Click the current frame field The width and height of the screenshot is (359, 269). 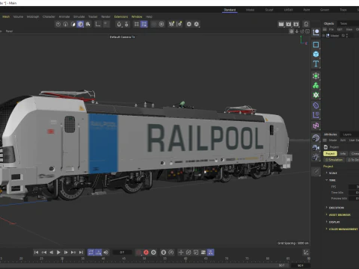[x=122, y=253]
